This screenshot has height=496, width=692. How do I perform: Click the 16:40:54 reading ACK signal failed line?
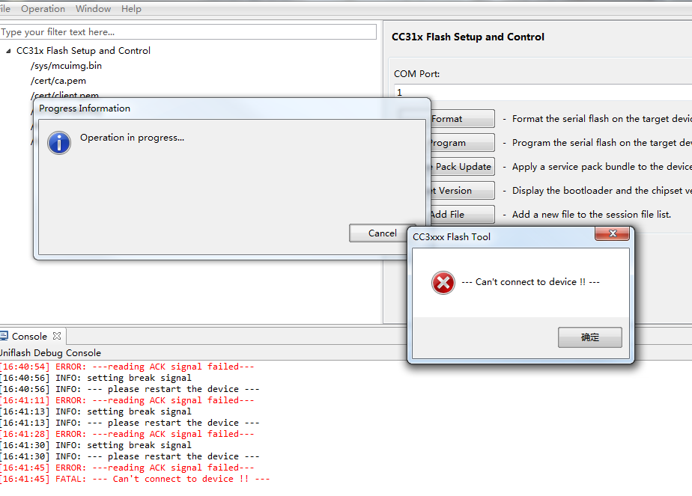tap(127, 367)
